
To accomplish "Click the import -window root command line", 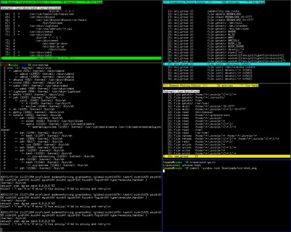I will click(210, 168).
